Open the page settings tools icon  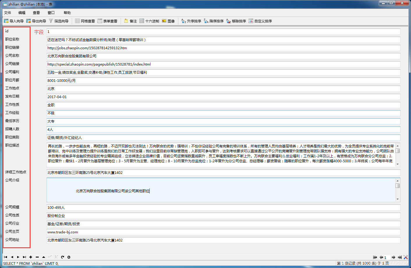point(406,257)
